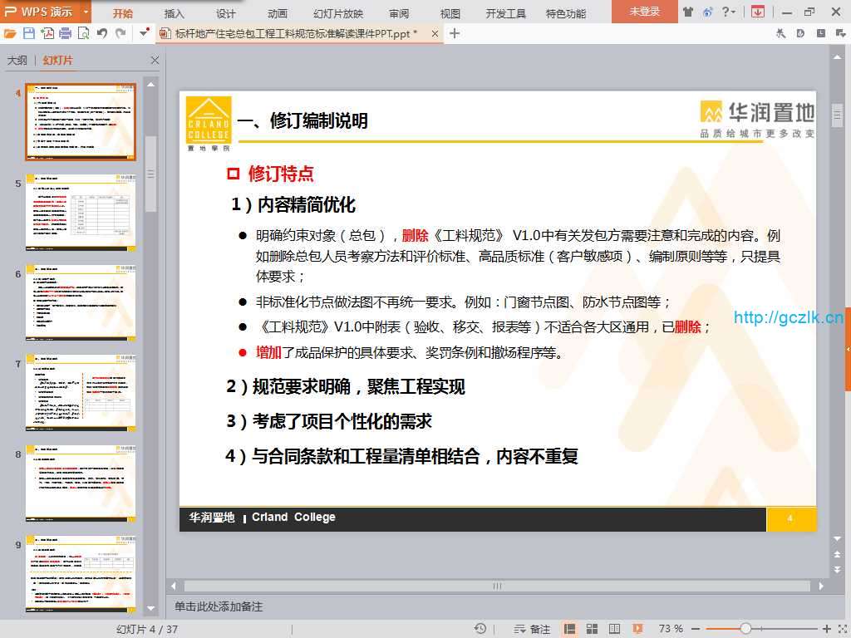Viewport: 851px width, 638px height.
Task: Open the WPS 演示 application menu dropdown
Action: pos(86,12)
